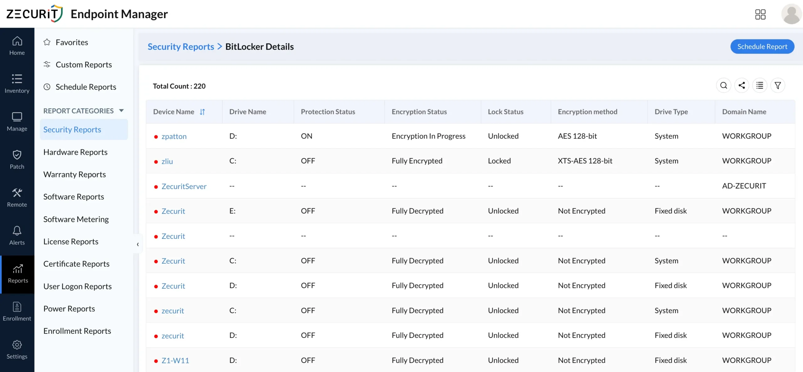Go back via Security Reports breadcrumb
The height and width of the screenshot is (372, 803).
tap(181, 46)
